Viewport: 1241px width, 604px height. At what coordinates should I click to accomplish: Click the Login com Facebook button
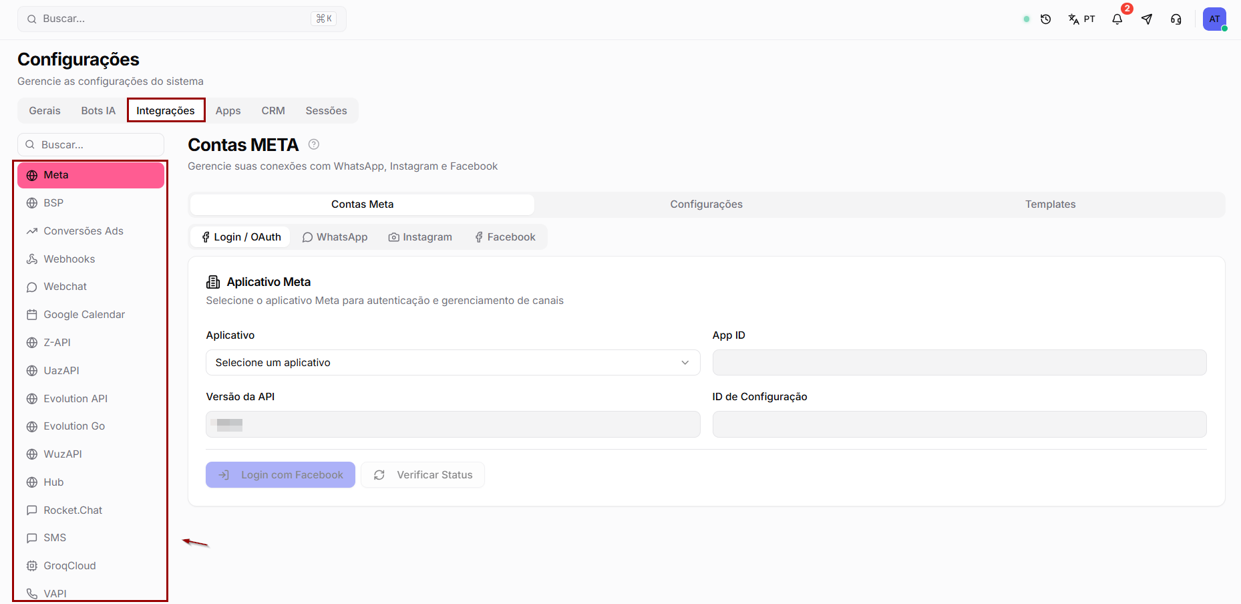coord(281,475)
